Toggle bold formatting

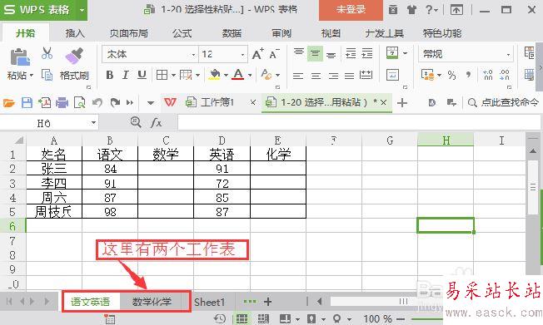(110, 75)
